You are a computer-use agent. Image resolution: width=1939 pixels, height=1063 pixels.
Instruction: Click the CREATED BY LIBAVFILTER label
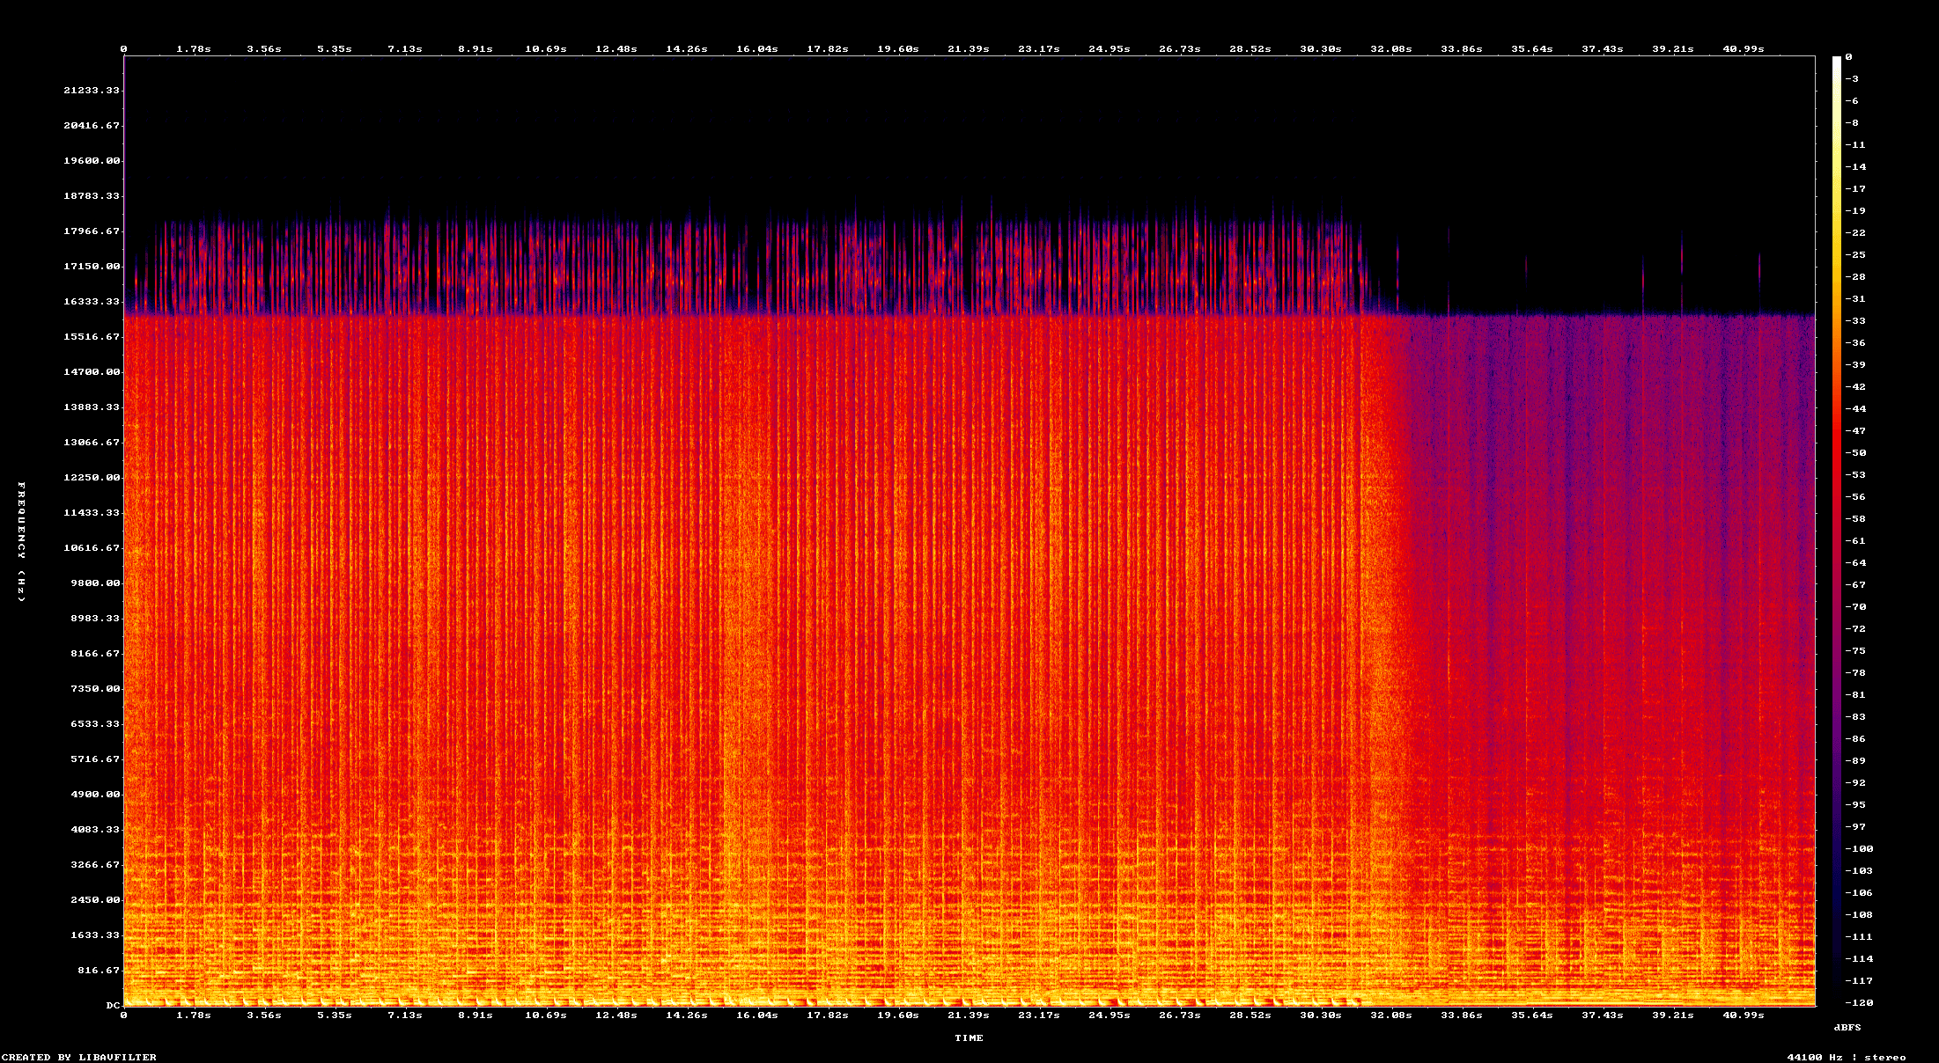pos(77,1058)
